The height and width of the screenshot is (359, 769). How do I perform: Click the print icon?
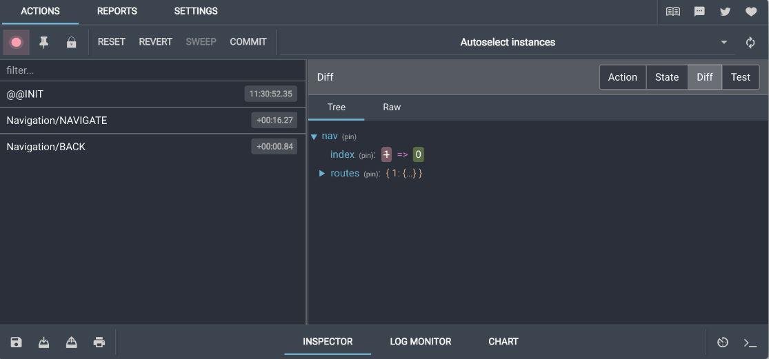click(x=99, y=342)
